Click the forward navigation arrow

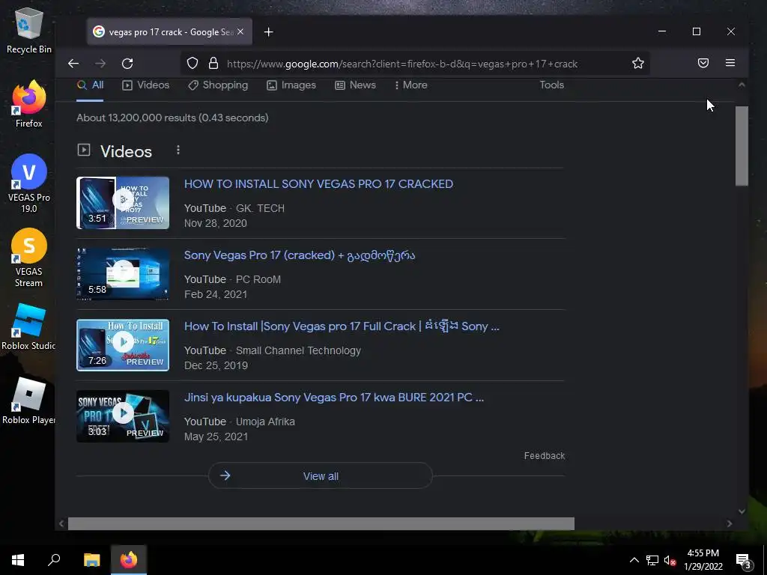tap(100, 64)
